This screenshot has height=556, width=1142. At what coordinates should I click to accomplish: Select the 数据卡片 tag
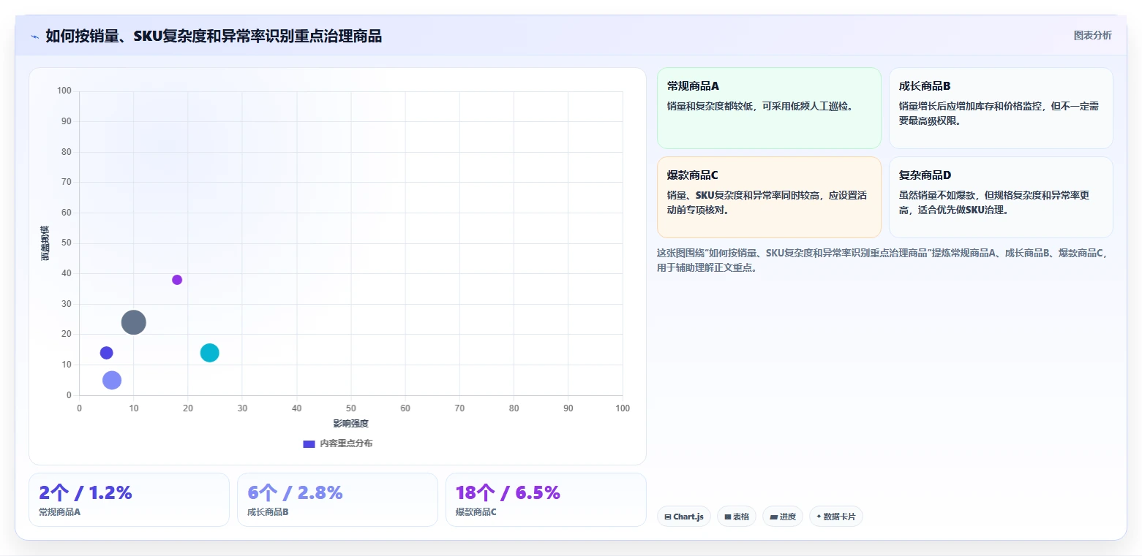pyautogui.click(x=836, y=517)
